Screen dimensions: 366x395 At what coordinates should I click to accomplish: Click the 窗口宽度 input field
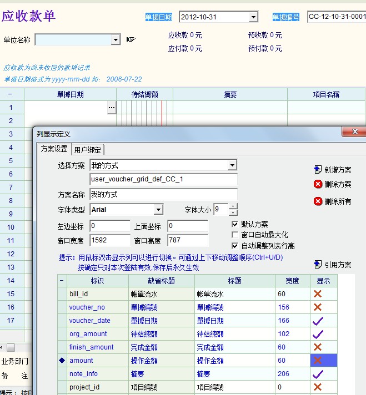click(109, 241)
